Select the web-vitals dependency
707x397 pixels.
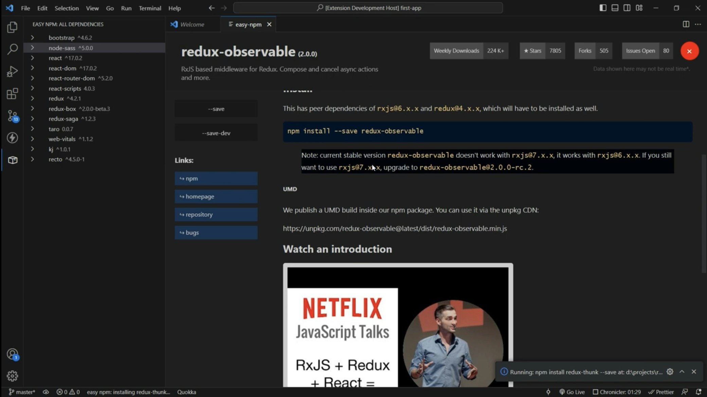pyautogui.click(x=94, y=139)
